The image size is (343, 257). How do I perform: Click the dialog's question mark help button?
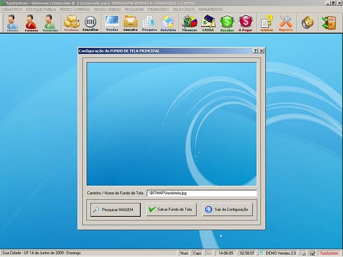tap(256, 51)
